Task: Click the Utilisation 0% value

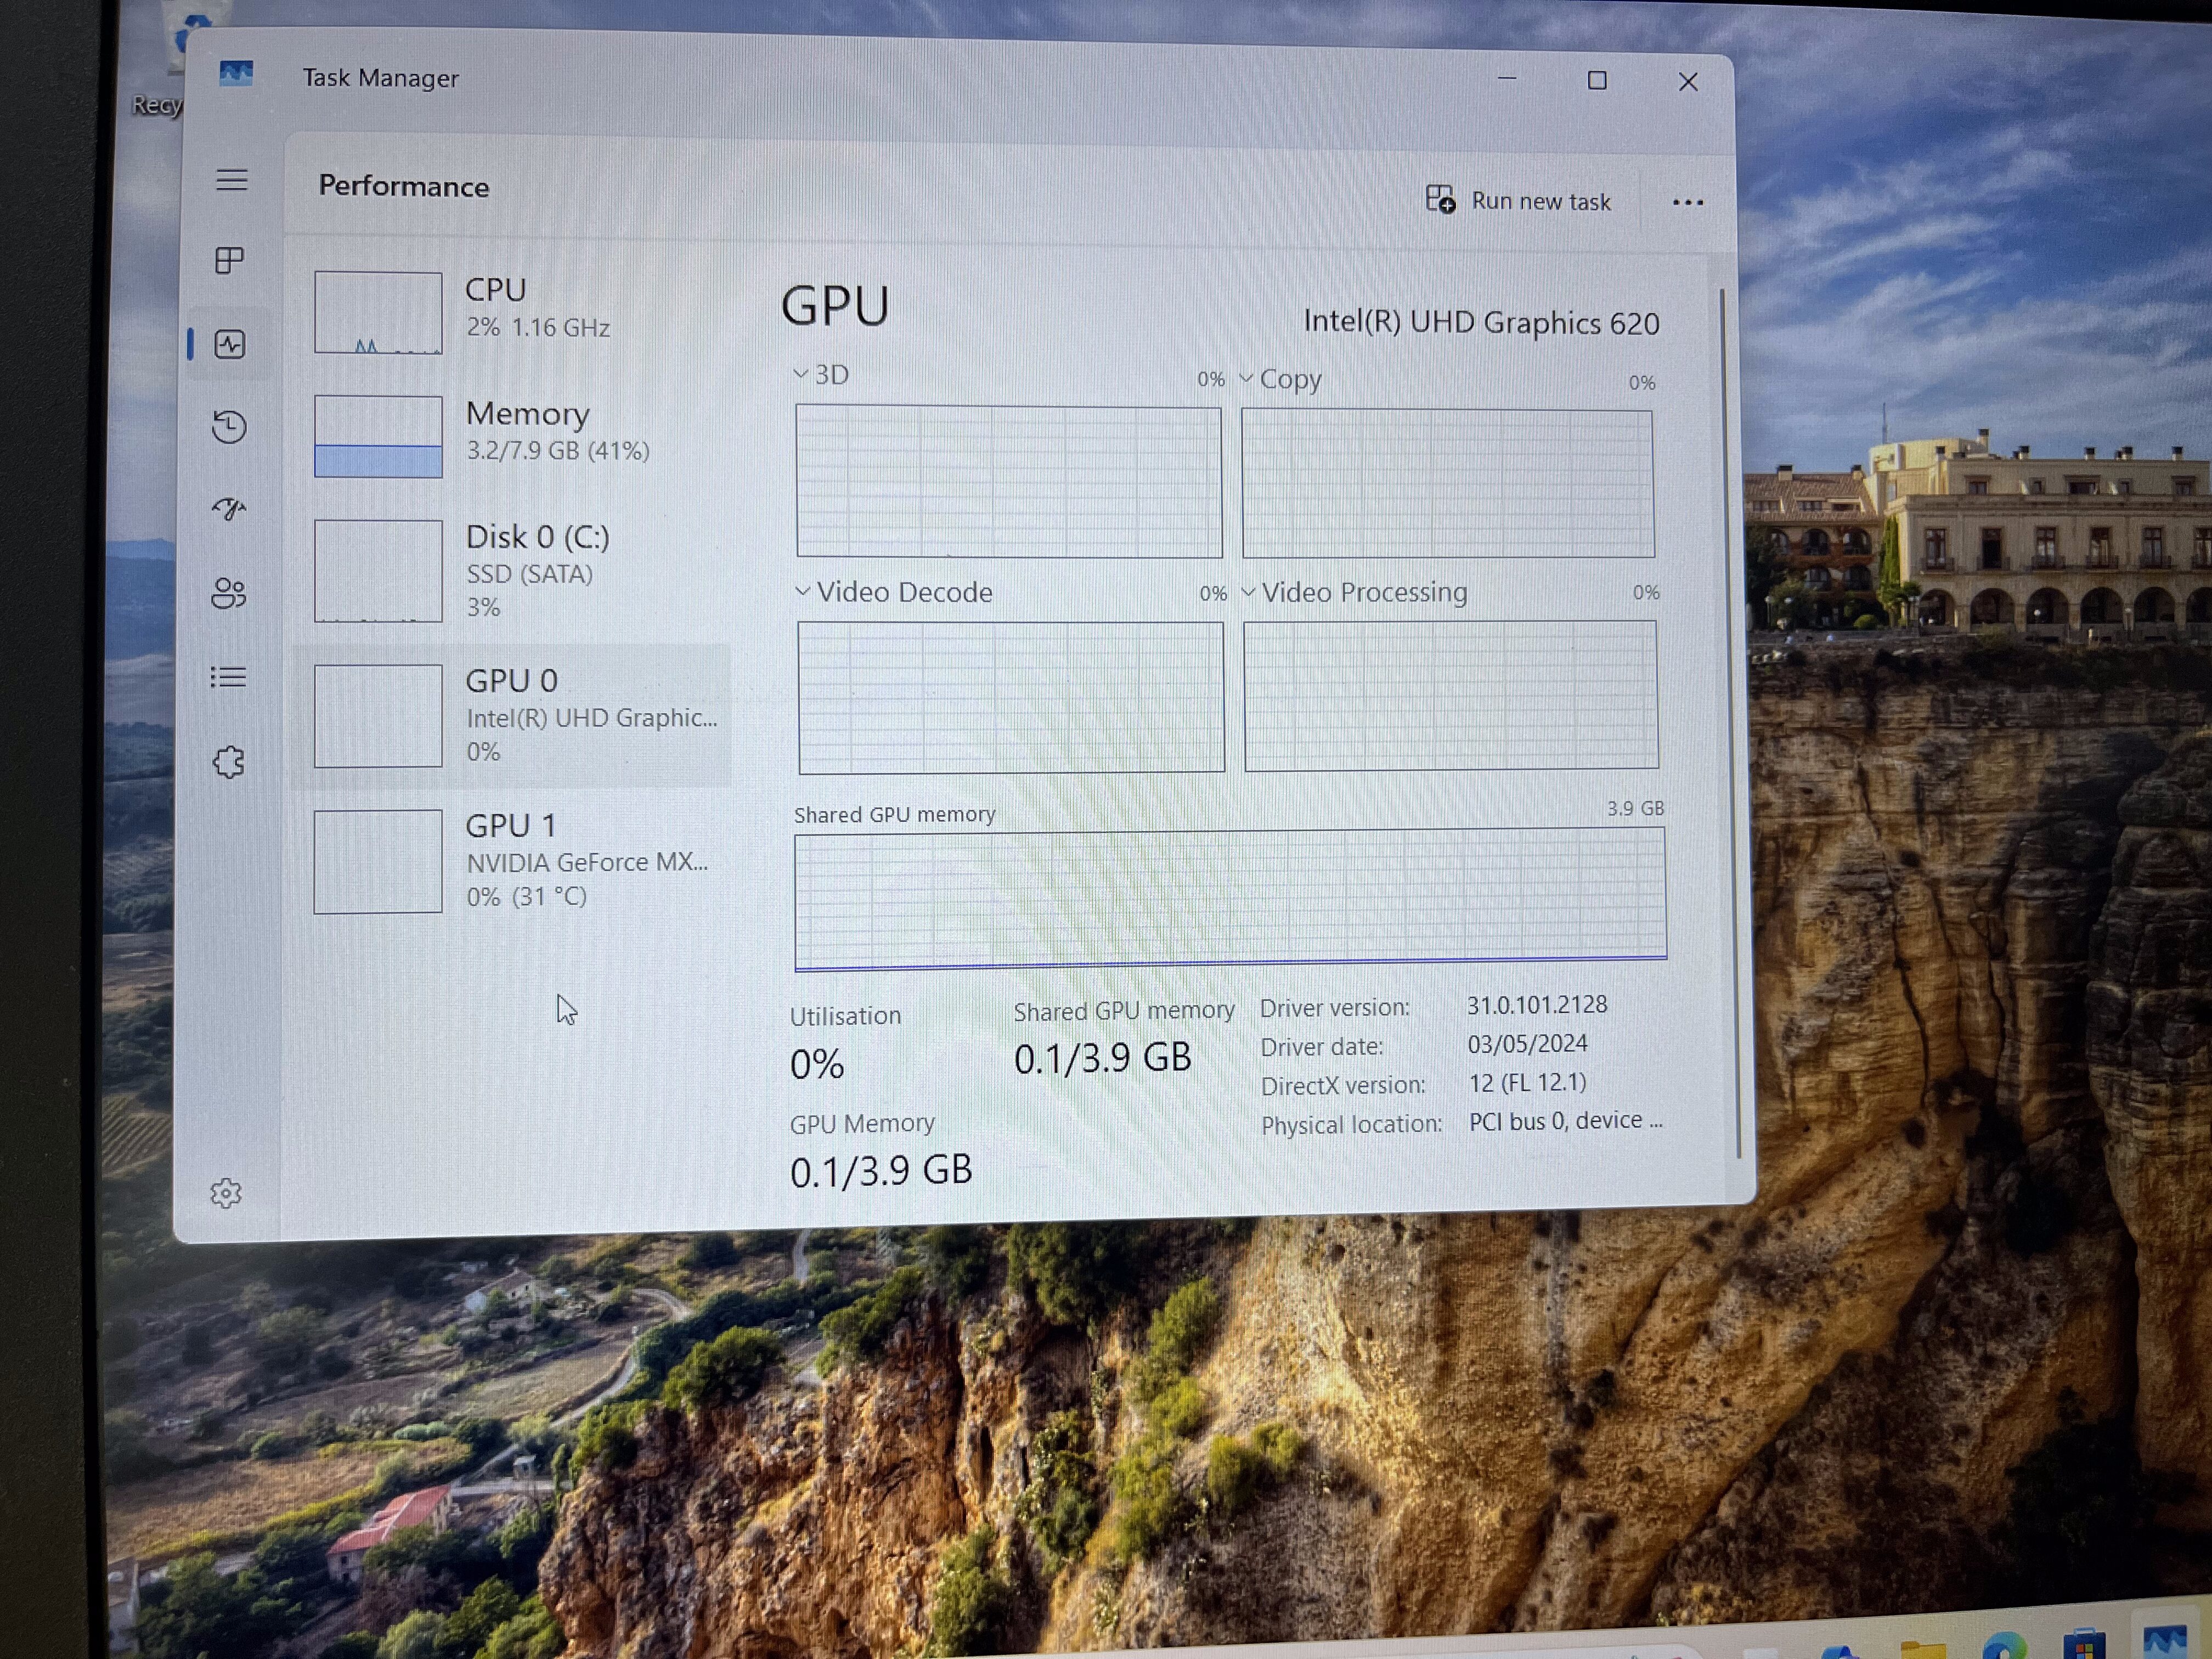Action: tap(817, 1064)
